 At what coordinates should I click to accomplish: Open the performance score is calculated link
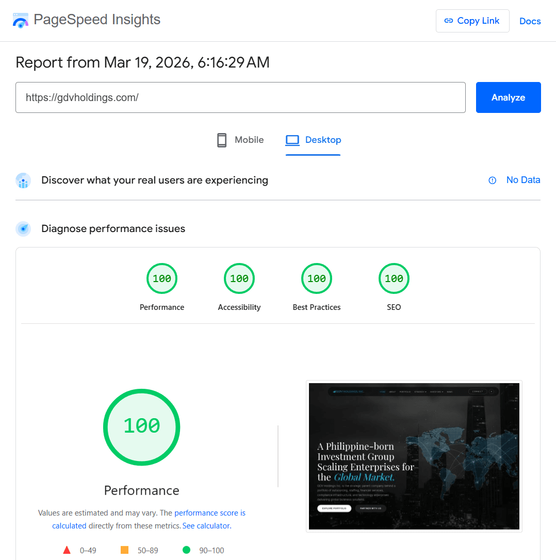[x=210, y=513]
